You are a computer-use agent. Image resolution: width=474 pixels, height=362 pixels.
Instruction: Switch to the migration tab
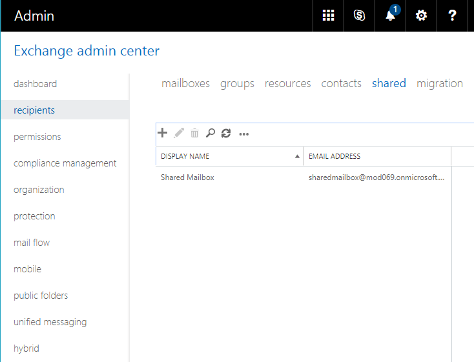click(x=440, y=84)
